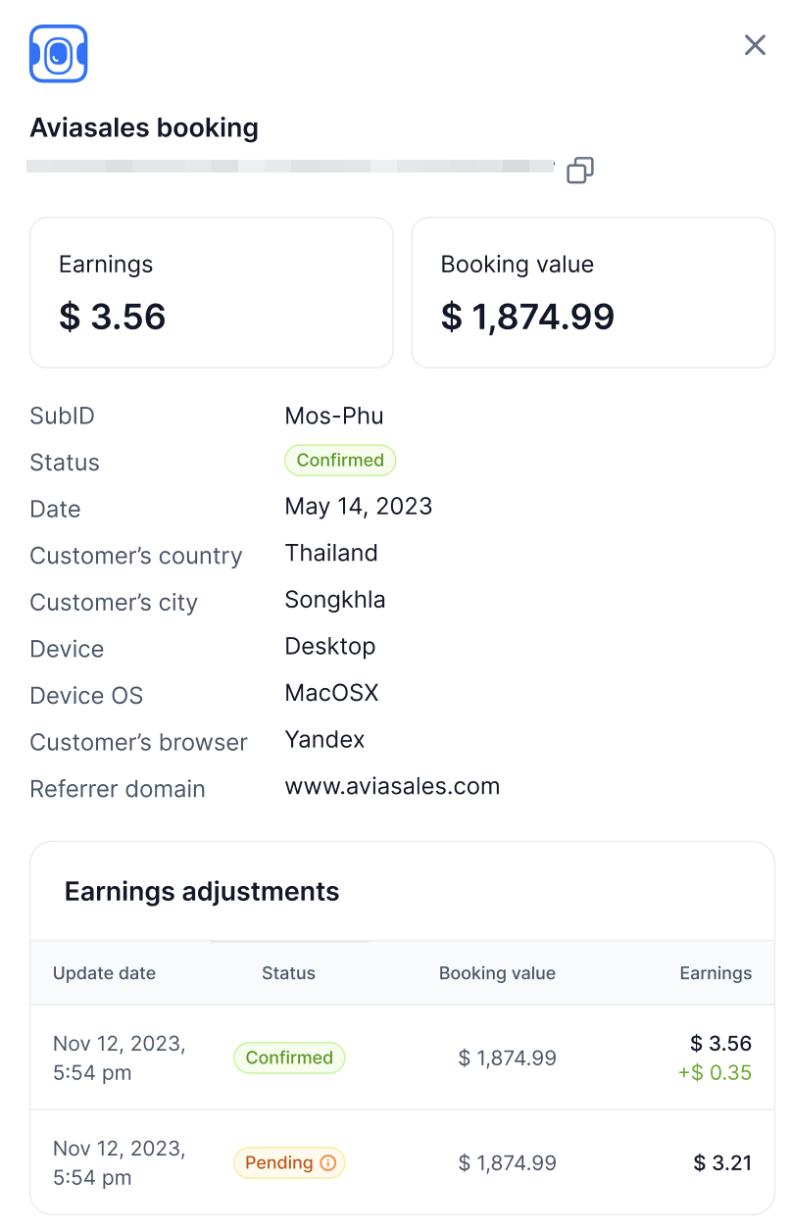Click the Booking value column header
The width and height of the screenshot is (790, 1231).
pyautogui.click(x=497, y=972)
